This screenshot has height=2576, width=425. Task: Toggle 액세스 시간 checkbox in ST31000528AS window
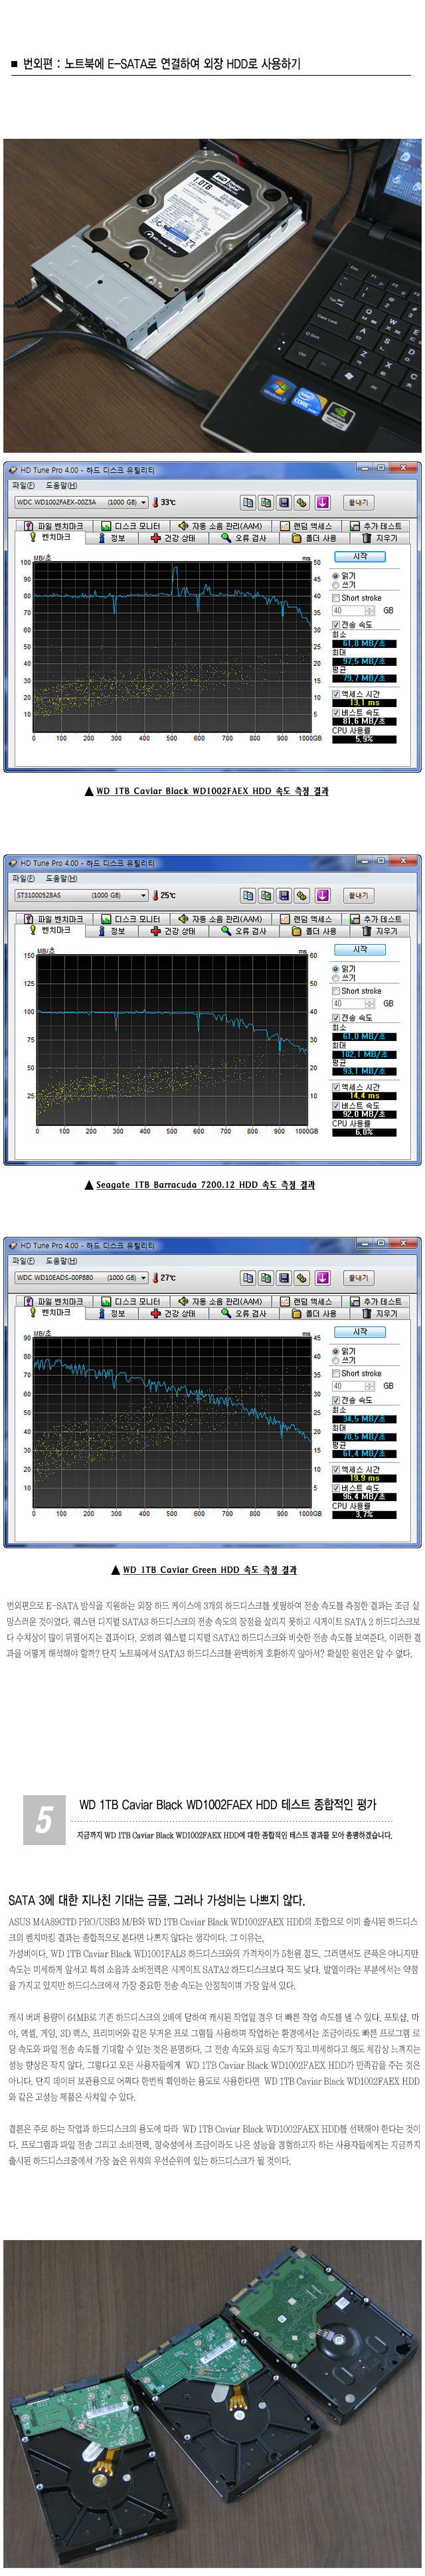(336, 1087)
